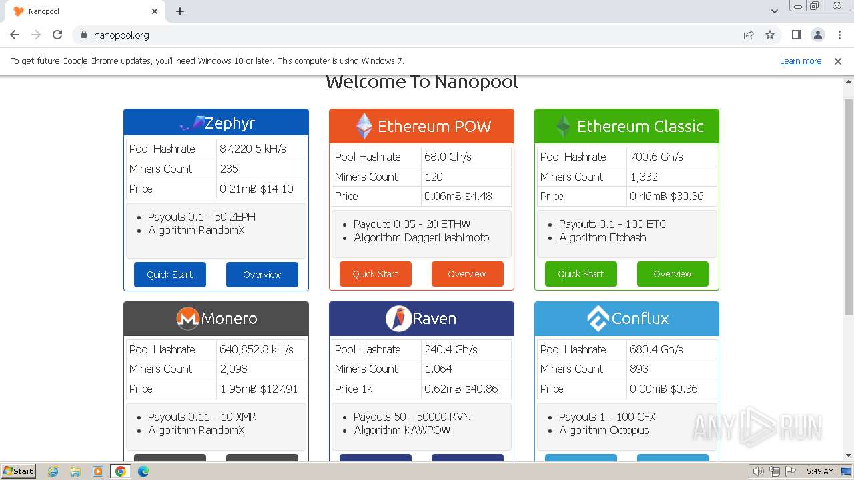Open the Learn more link
The image size is (854, 480).
[801, 61]
